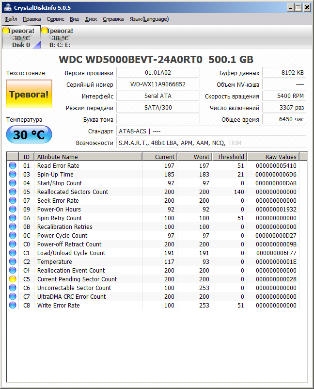Select the UltraDMA CRC Error Count row name

(x=71, y=296)
